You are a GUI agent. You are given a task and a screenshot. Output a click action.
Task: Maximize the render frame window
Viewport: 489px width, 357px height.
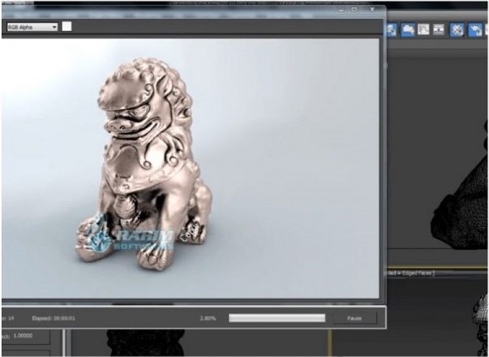pos(354,10)
